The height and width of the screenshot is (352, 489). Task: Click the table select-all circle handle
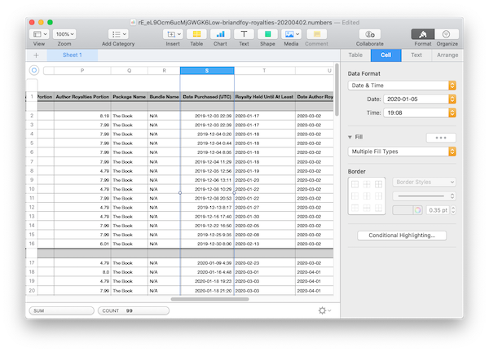[34, 70]
